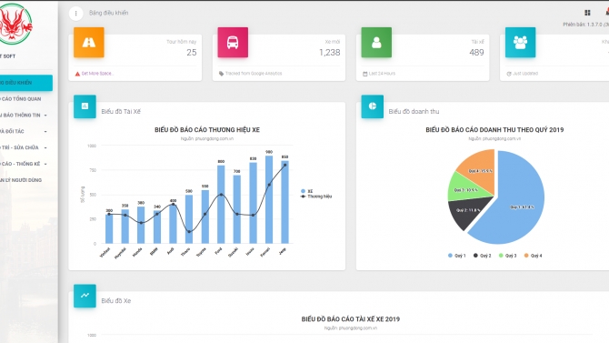Expand the Báo thông tin sidebar submenu arrow
Screen dimensions: 609x343
(45, 116)
